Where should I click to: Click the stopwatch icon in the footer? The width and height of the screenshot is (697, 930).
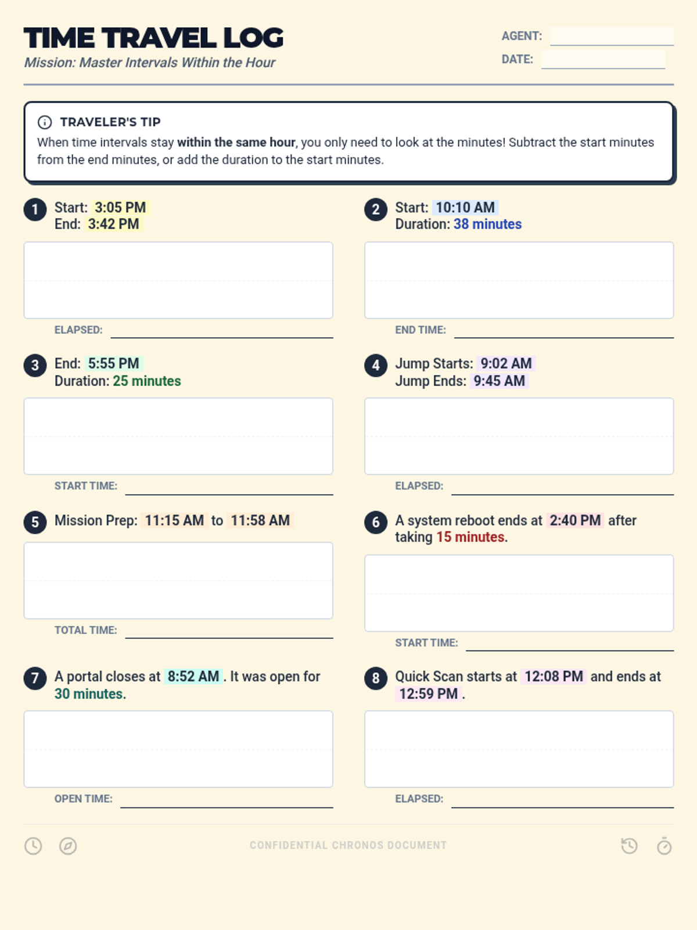(x=664, y=846)
